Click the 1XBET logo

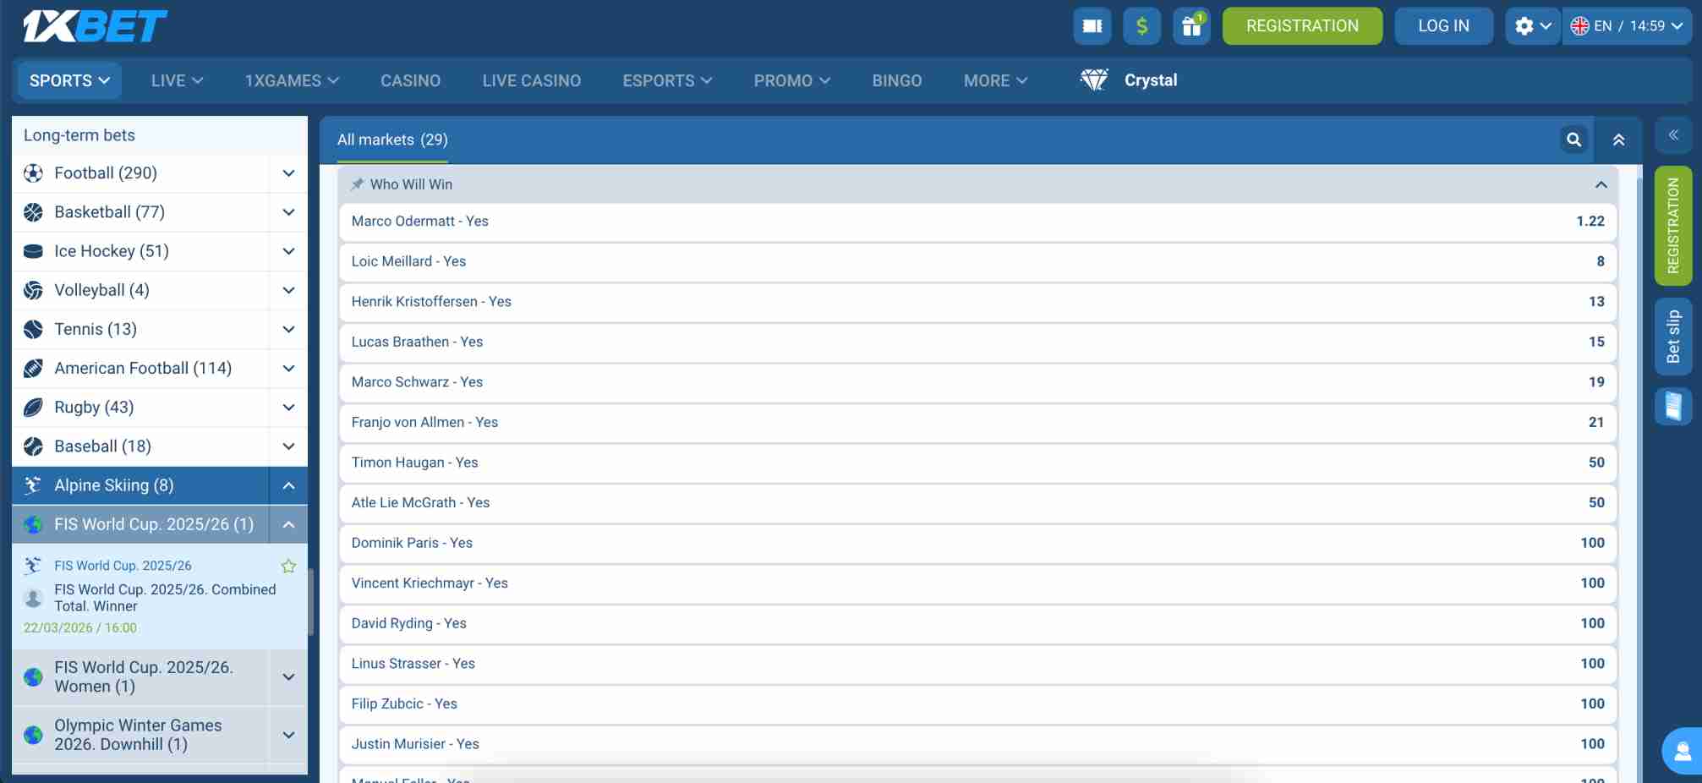pos(95,26)
